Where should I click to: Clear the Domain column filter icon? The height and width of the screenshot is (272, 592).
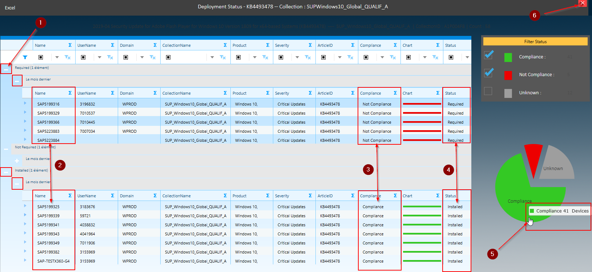pyautogui.click(x=153, y=57)
